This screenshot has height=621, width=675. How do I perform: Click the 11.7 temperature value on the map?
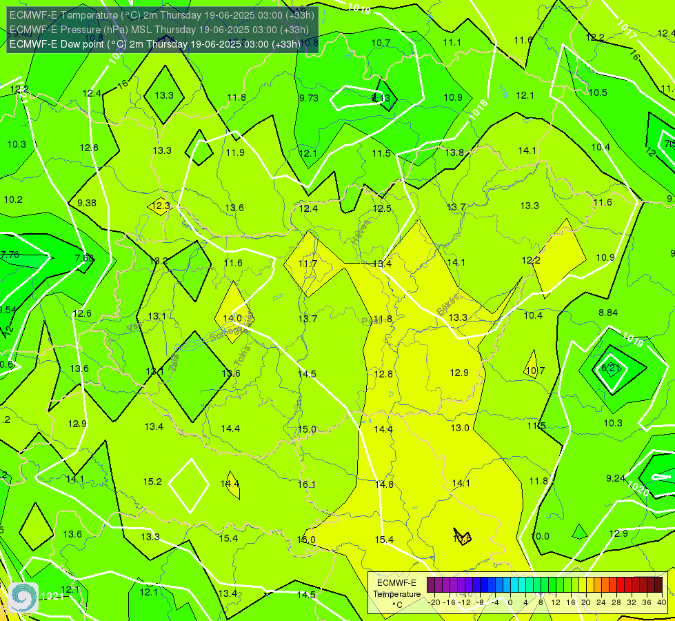308,264
